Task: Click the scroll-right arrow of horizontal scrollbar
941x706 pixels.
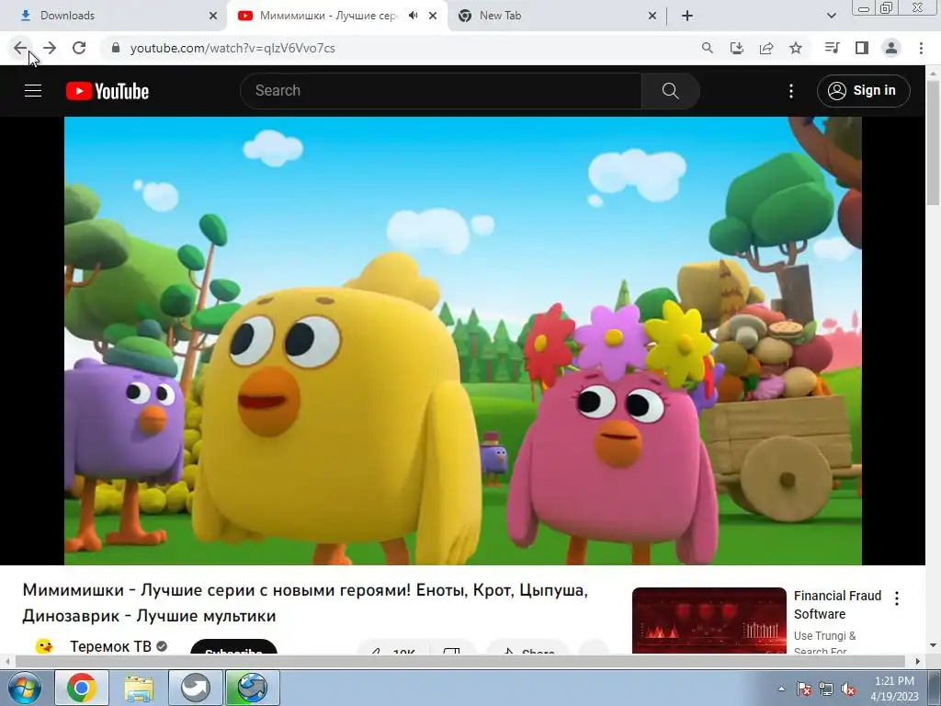Action: pos(917,661)
